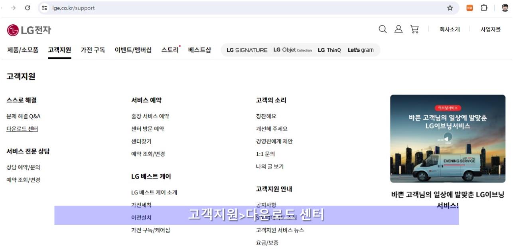The width and height of the screenshot is (513, 251).
Task: Open the Chrome profile avatar
Action: (505, 8)
